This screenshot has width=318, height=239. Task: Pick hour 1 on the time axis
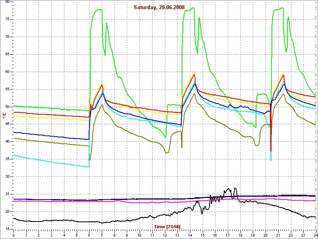coord(26,235)
